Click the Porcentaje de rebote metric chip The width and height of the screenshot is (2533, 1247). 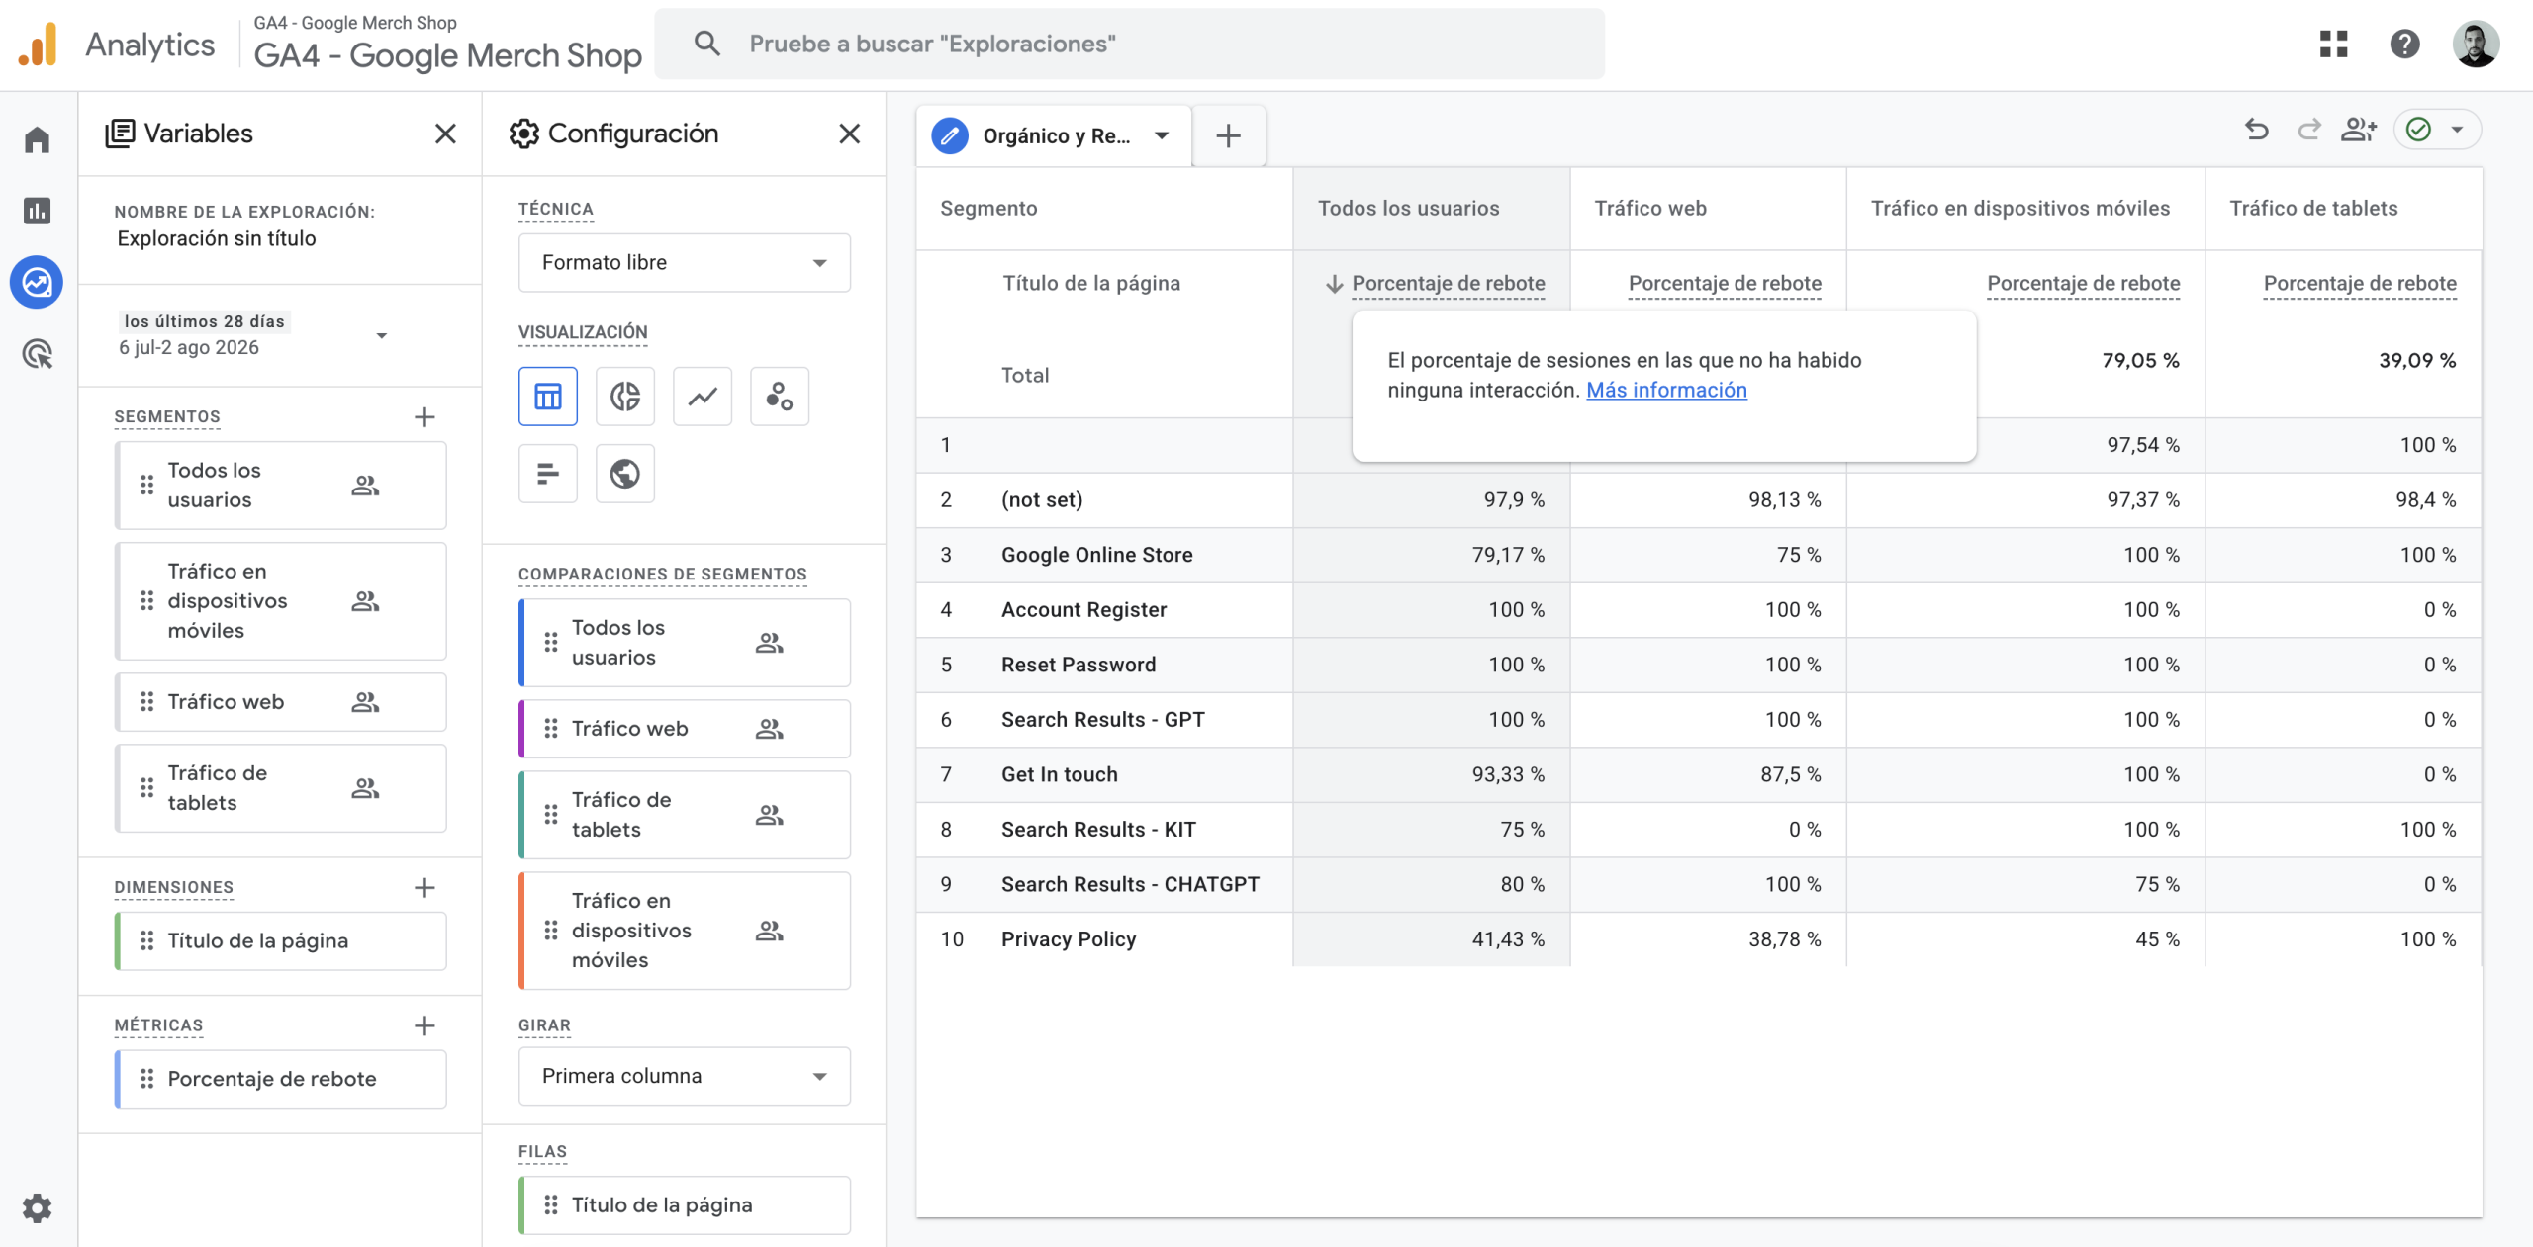[281, 1079]
